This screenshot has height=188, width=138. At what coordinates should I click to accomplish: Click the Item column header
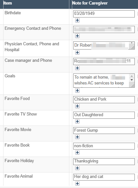click(x=8, y=3)
